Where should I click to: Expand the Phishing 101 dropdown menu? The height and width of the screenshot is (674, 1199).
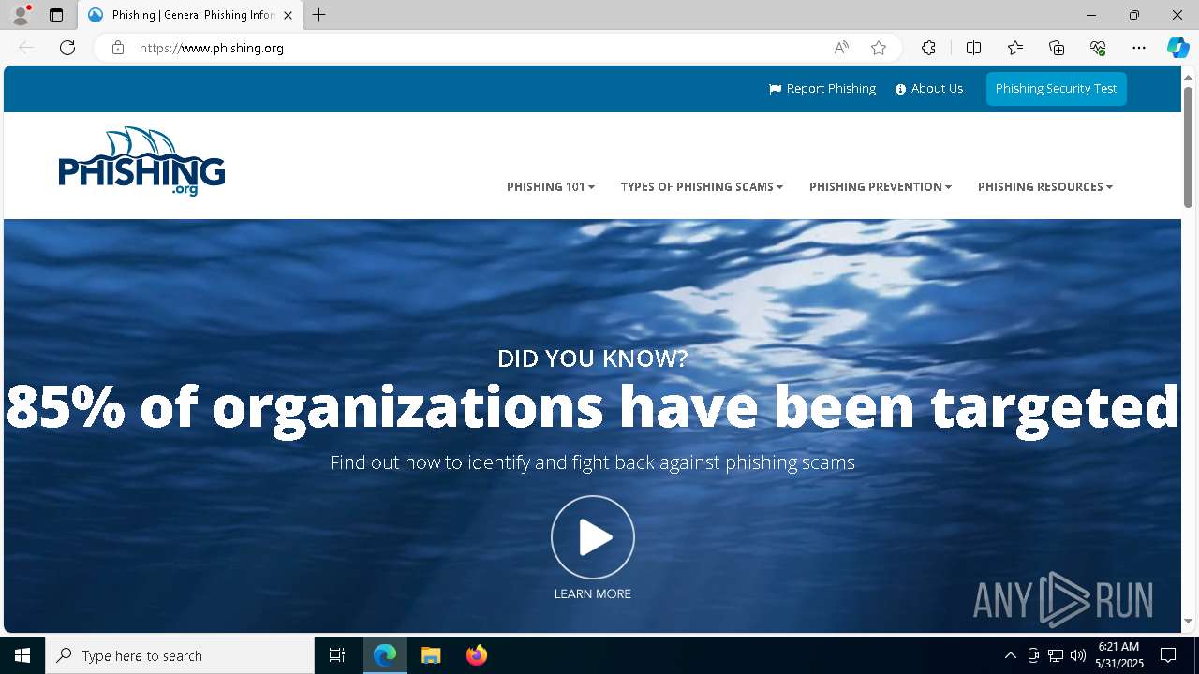click(551, 187)
